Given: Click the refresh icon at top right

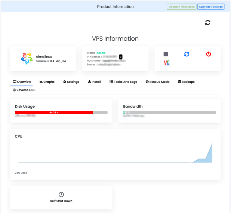Looking at the screenshot, I should point(208,23).
